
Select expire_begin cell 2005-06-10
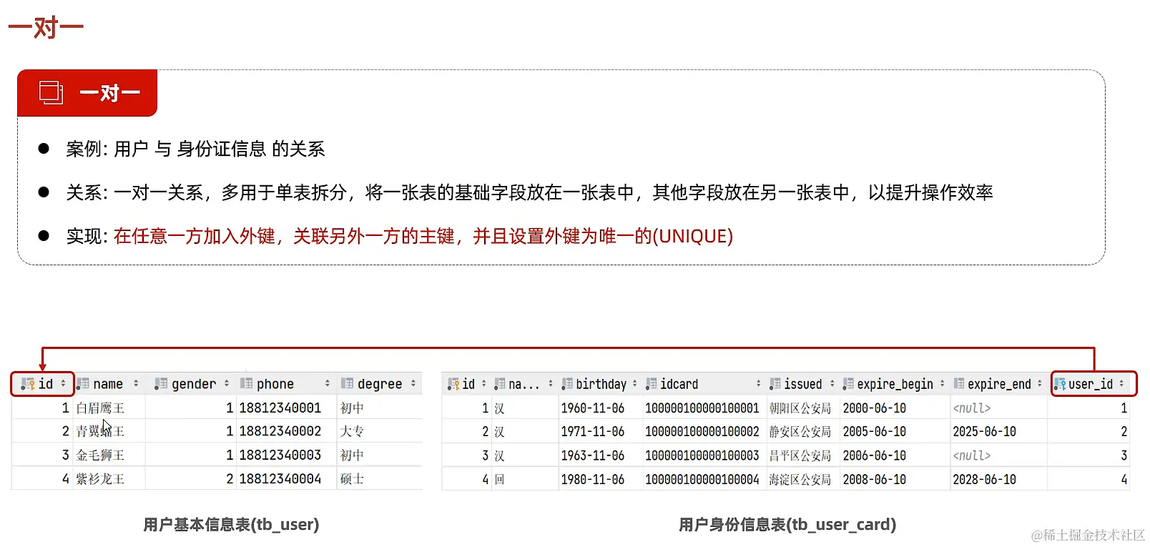coord(895,432)
